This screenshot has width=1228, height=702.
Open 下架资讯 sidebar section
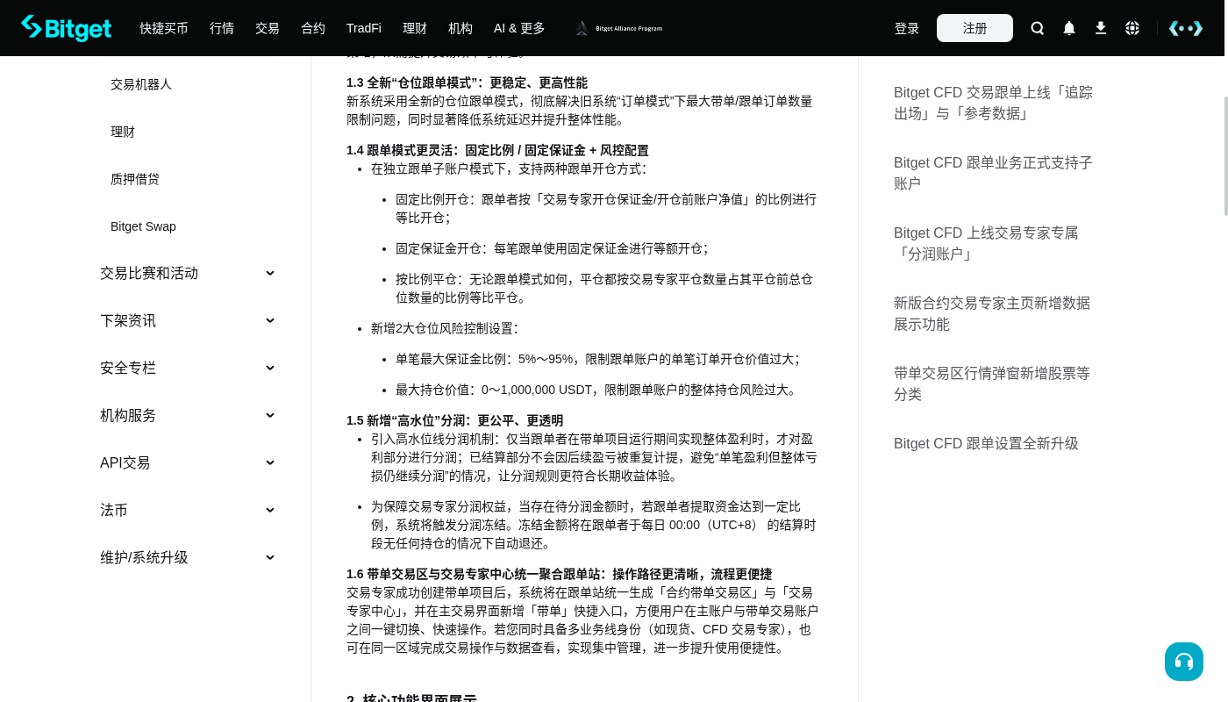point(128,320)
